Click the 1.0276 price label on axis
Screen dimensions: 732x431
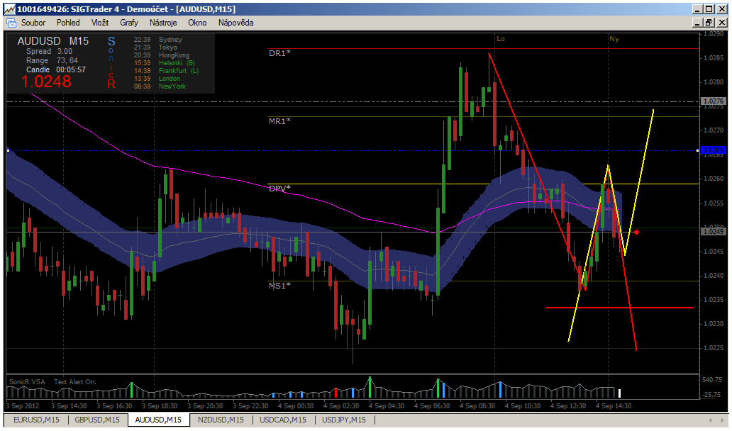[714, 101]
